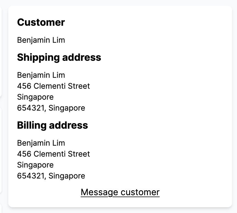The image size is (237, 213).
Task: Click the Billing address heading
Action: [52, 125]
